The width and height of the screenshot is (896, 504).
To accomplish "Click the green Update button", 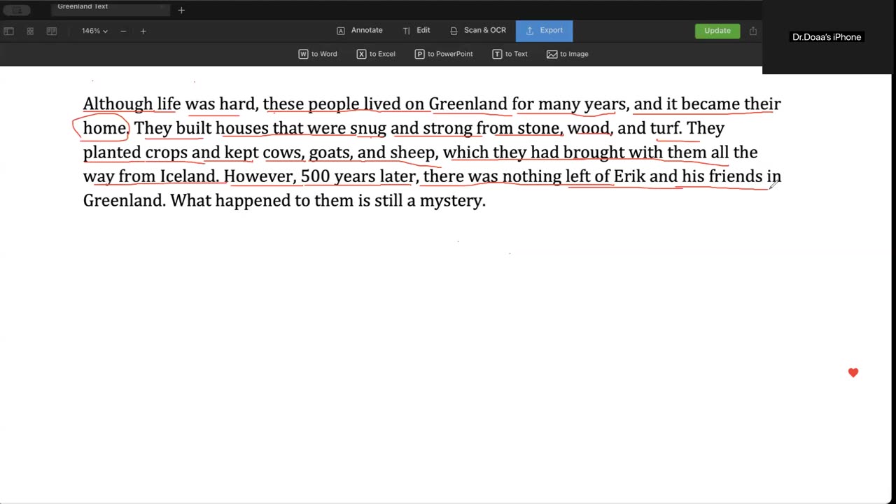I will click(717, 31).
